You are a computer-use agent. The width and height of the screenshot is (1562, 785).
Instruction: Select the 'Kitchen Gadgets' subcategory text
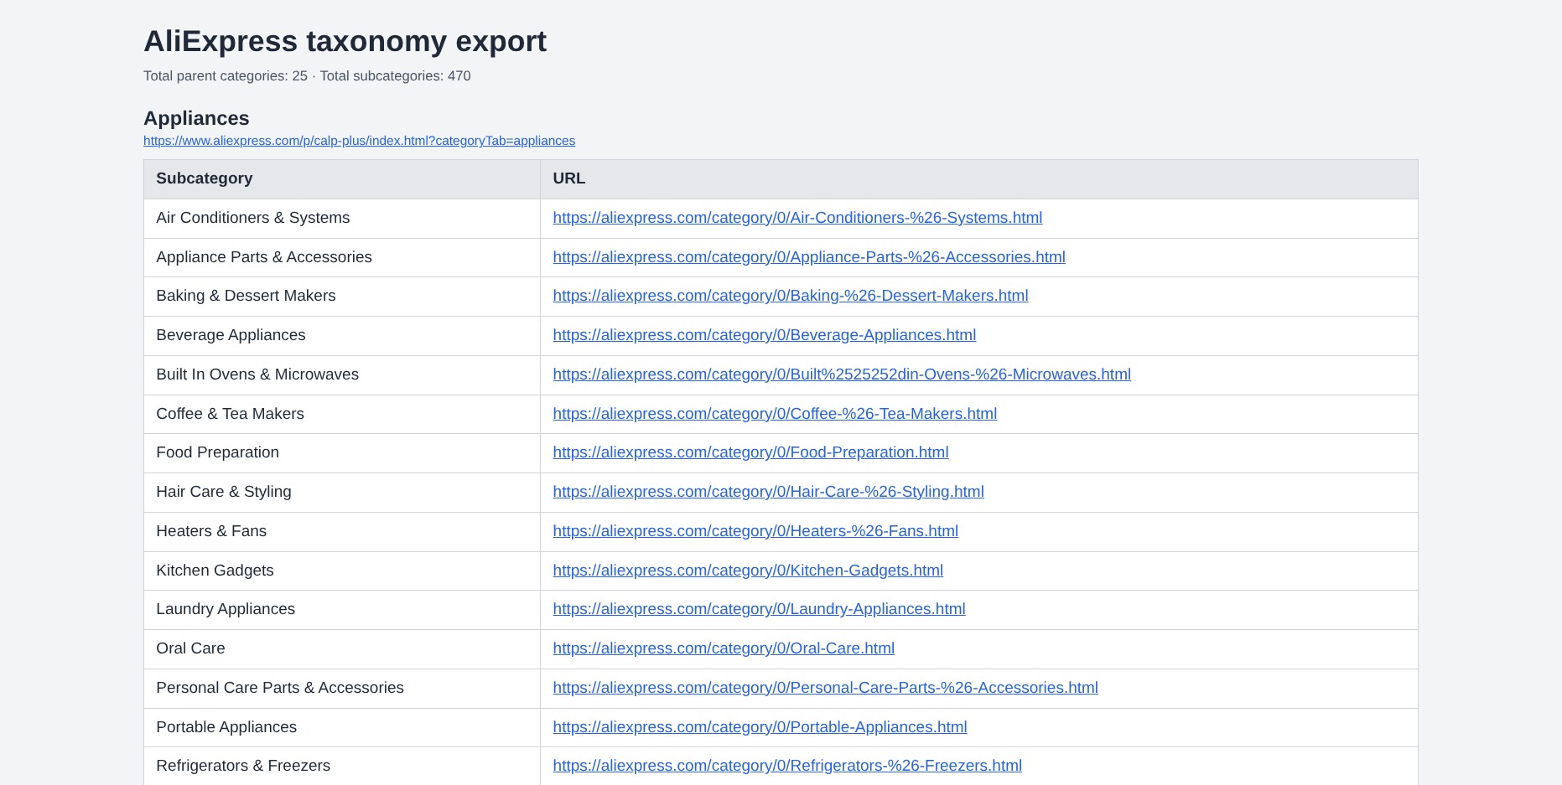pos(215,571)
